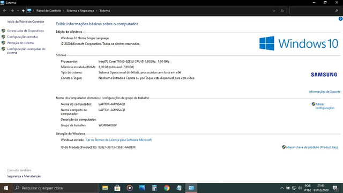
Task: Open the circular media app in taskbar
Action: 130,188
